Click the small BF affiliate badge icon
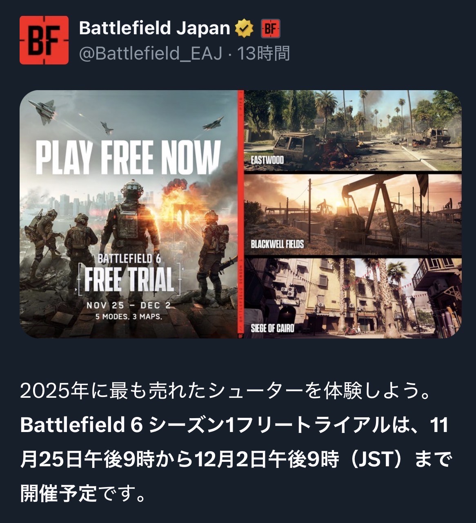Viewport: 476px width, 523px height. pyautogui.click(x=270, y=29)
